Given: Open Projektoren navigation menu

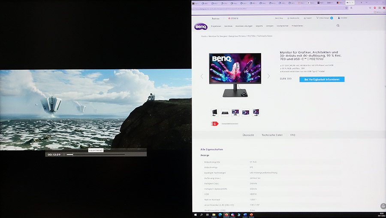Looking at the screenshot, I should point(216,26).
